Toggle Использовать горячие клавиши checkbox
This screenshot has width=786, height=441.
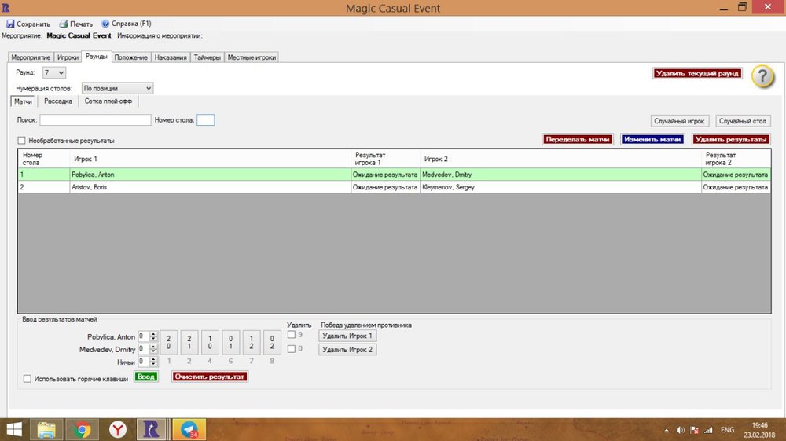[28, 379]
